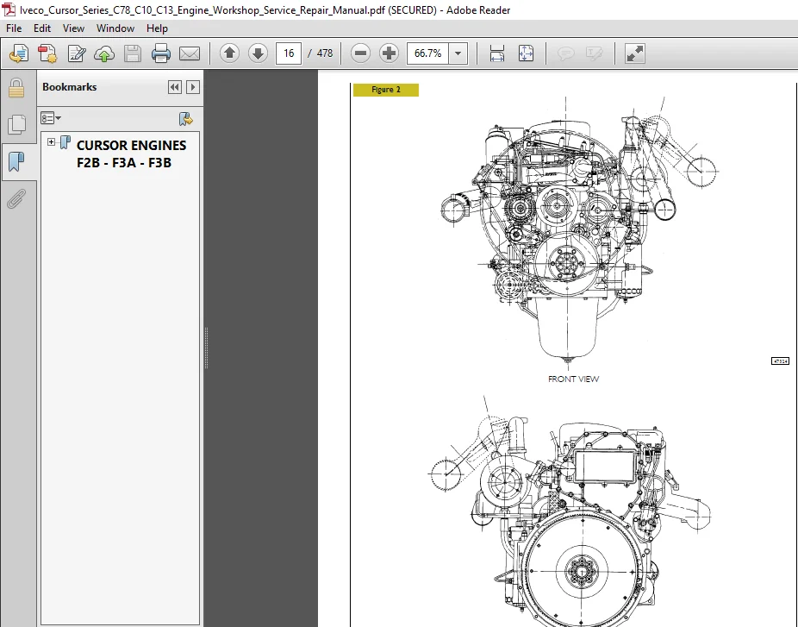Open the Security lock panel
The image size is (798, 627).
point(16,88)
